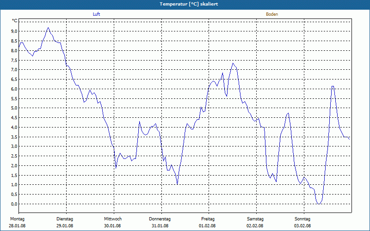Click the "29.01.08" date label
Viewport: 370px width, 231px height.
click(x=65, y=226)
